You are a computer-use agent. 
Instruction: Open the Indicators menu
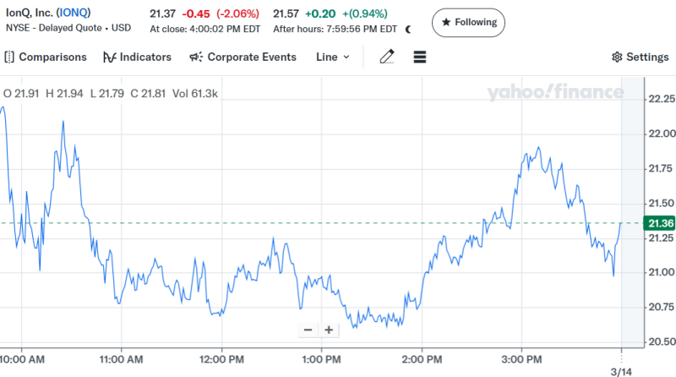point(137,57)
